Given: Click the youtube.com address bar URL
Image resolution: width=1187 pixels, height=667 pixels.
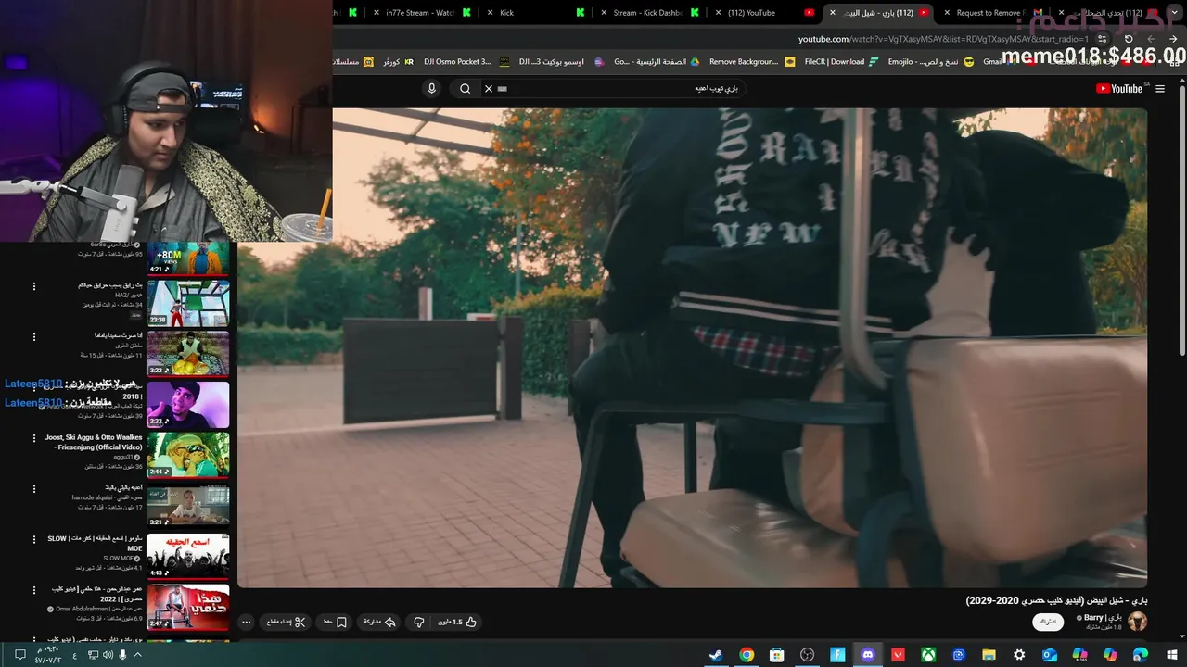Looking at the screenshot, I should (x=944, y=39).
